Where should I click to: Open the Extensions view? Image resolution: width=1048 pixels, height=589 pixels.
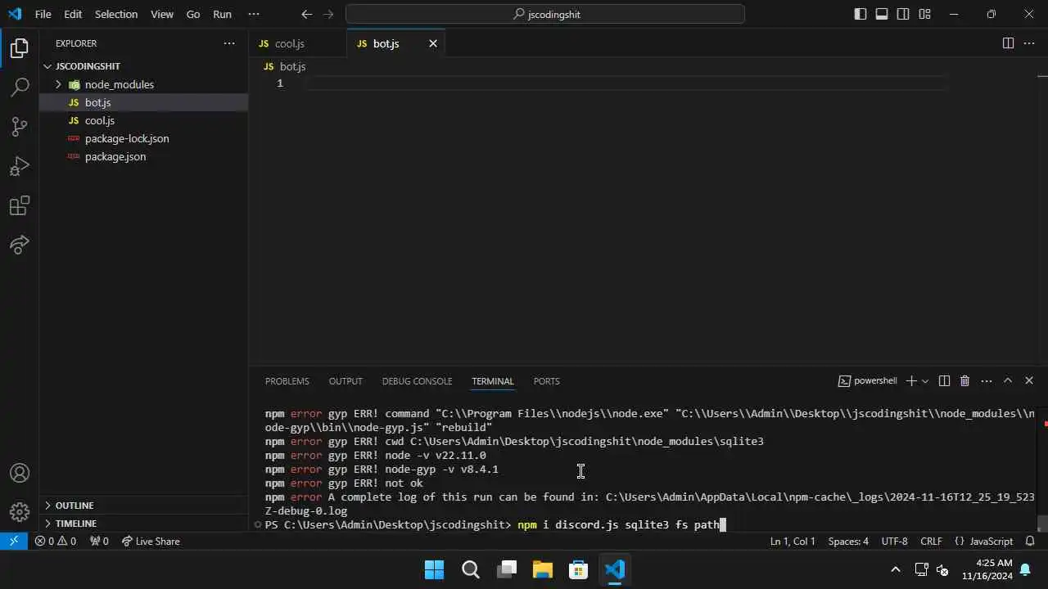[20, 205]
